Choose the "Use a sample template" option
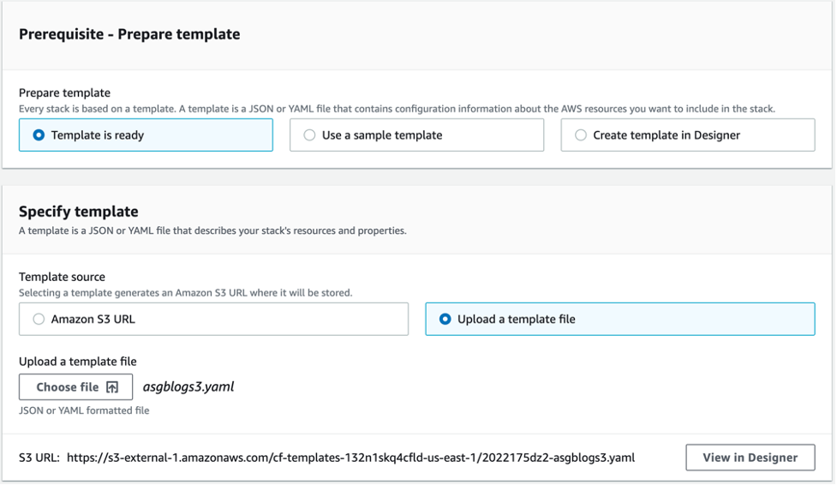 point(309,135)
